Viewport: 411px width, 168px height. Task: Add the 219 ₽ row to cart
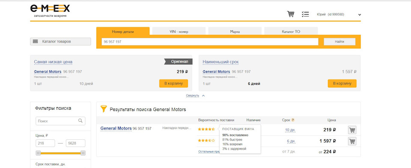point(352,130)
